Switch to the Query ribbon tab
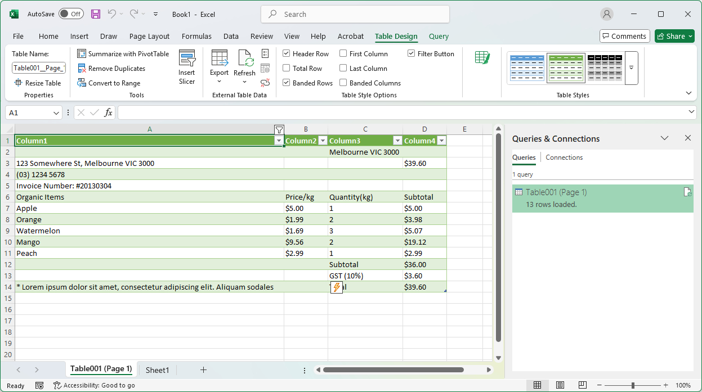 click(x=439, y=35)
